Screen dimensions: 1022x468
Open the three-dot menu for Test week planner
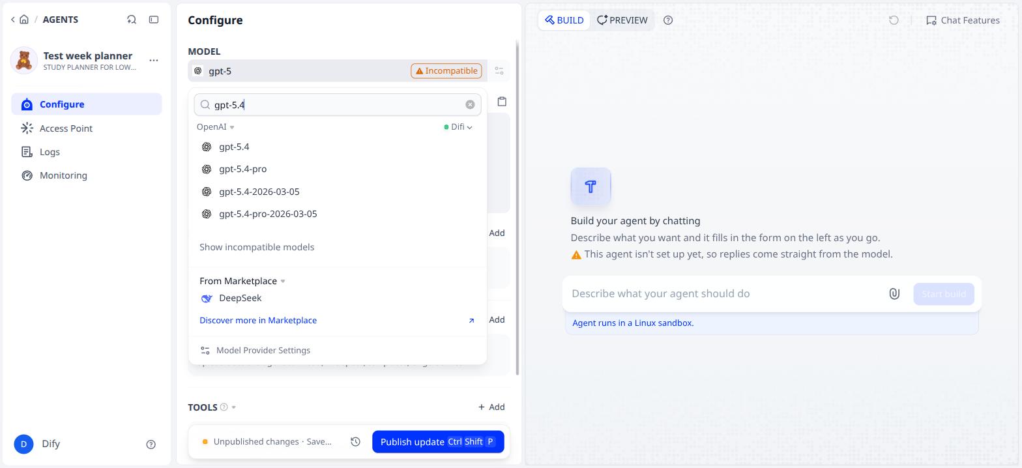tap(154, 60)
